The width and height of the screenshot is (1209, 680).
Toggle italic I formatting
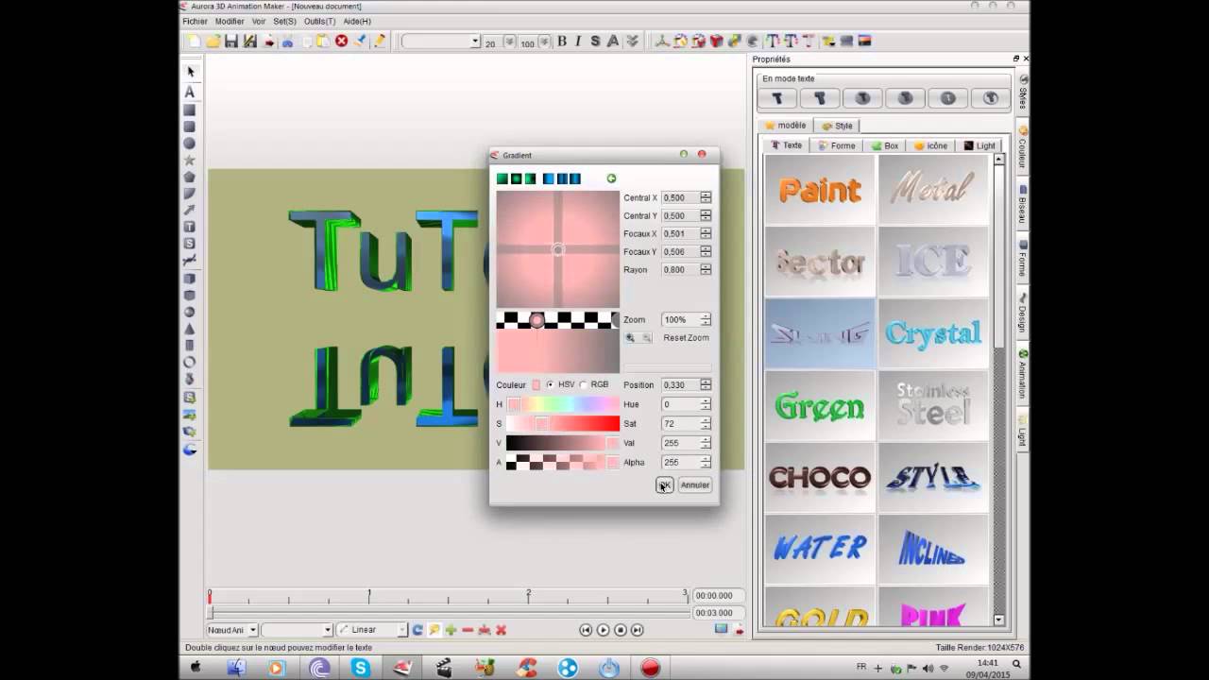578,42
